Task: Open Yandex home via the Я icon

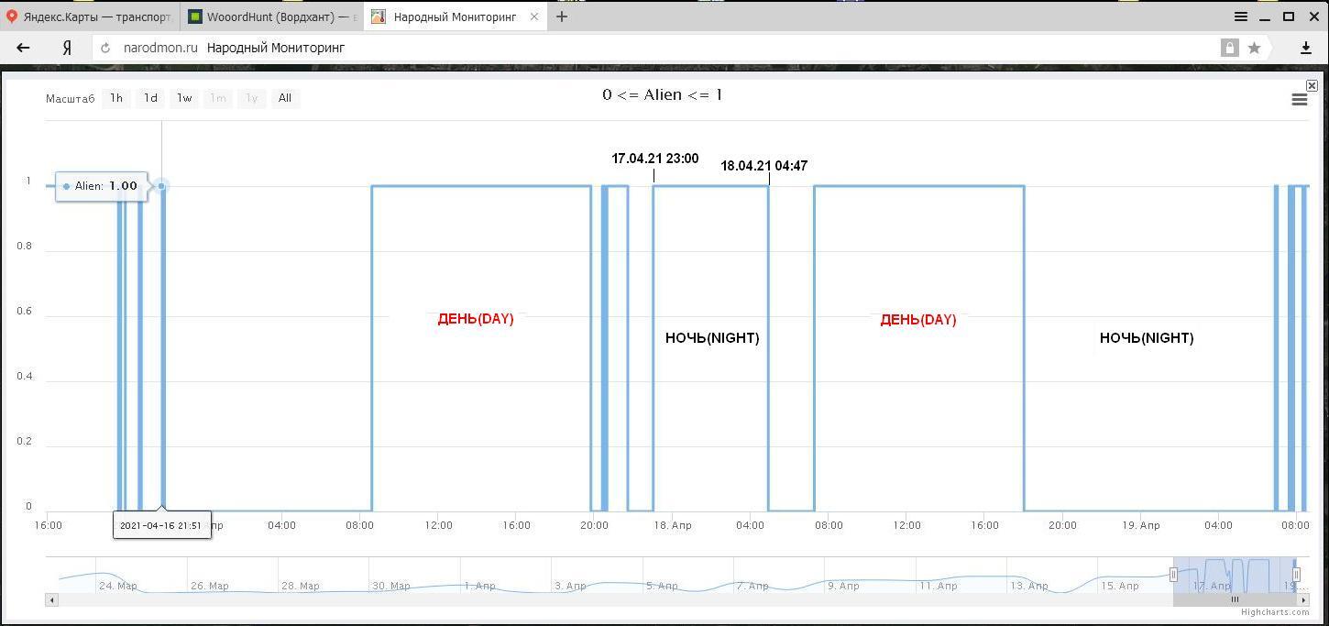Action: coord(66,48)
